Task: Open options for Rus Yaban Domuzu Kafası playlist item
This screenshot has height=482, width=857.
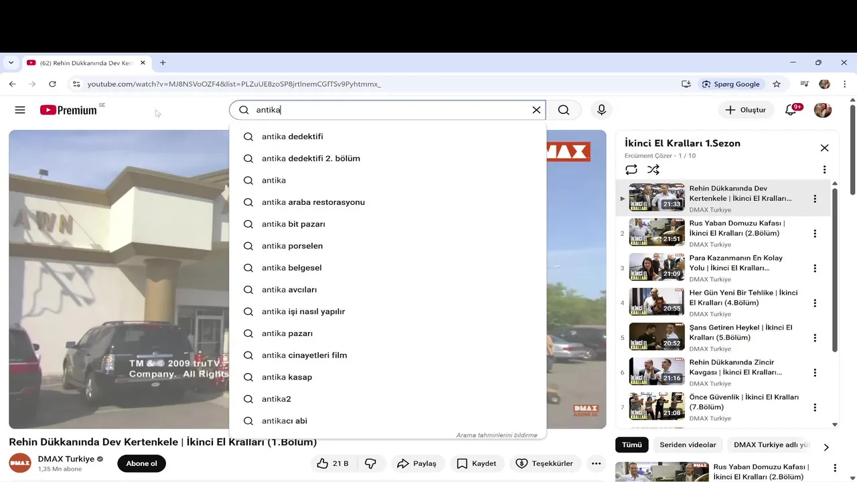Action: point(815,234)
